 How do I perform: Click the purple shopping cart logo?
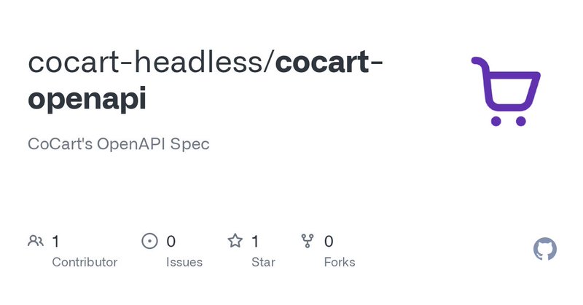tap(506, 92)
